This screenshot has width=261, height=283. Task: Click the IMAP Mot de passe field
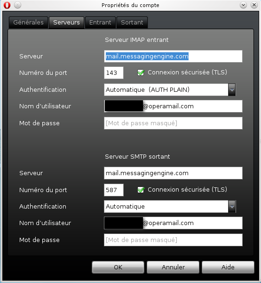pyautogui.click(x=173, y=123)
